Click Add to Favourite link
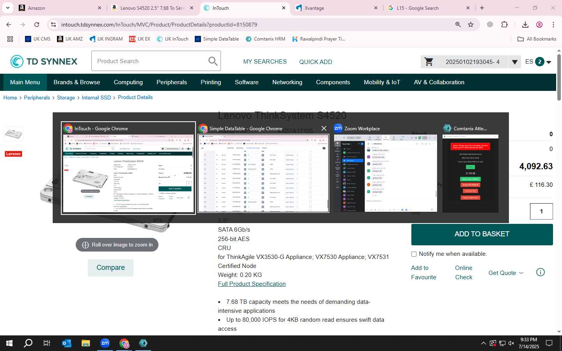The image size is (562, 351). click(x=423, y=273)
